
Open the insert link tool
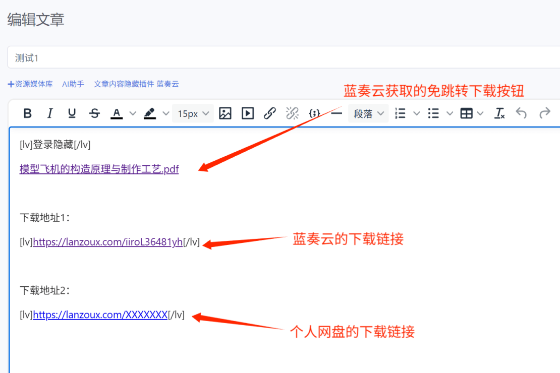pyautogui.click(x=269, y=113)
